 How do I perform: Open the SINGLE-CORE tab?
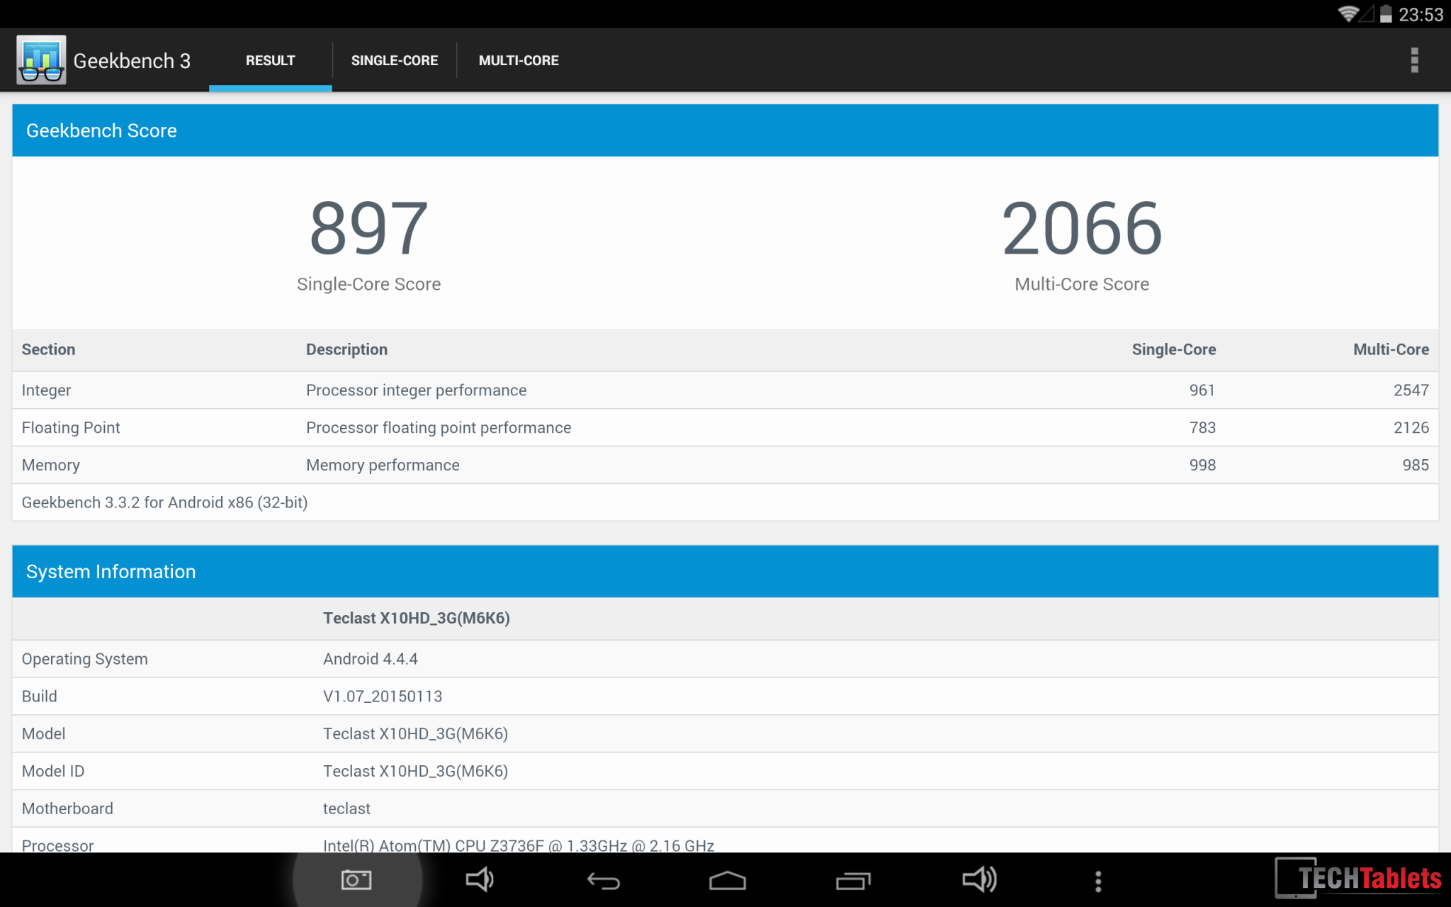coord(395,61)
